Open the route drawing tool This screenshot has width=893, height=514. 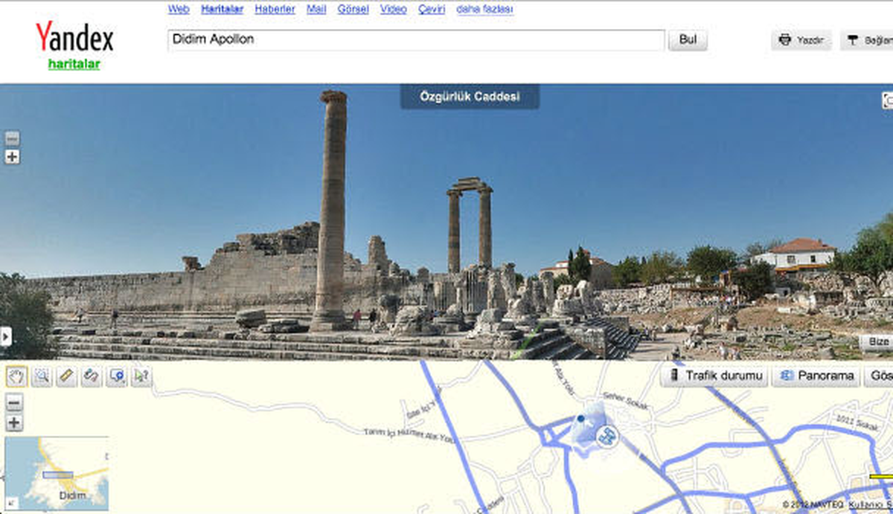92,377
